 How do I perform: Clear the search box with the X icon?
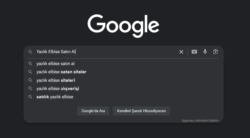point(181,52)
